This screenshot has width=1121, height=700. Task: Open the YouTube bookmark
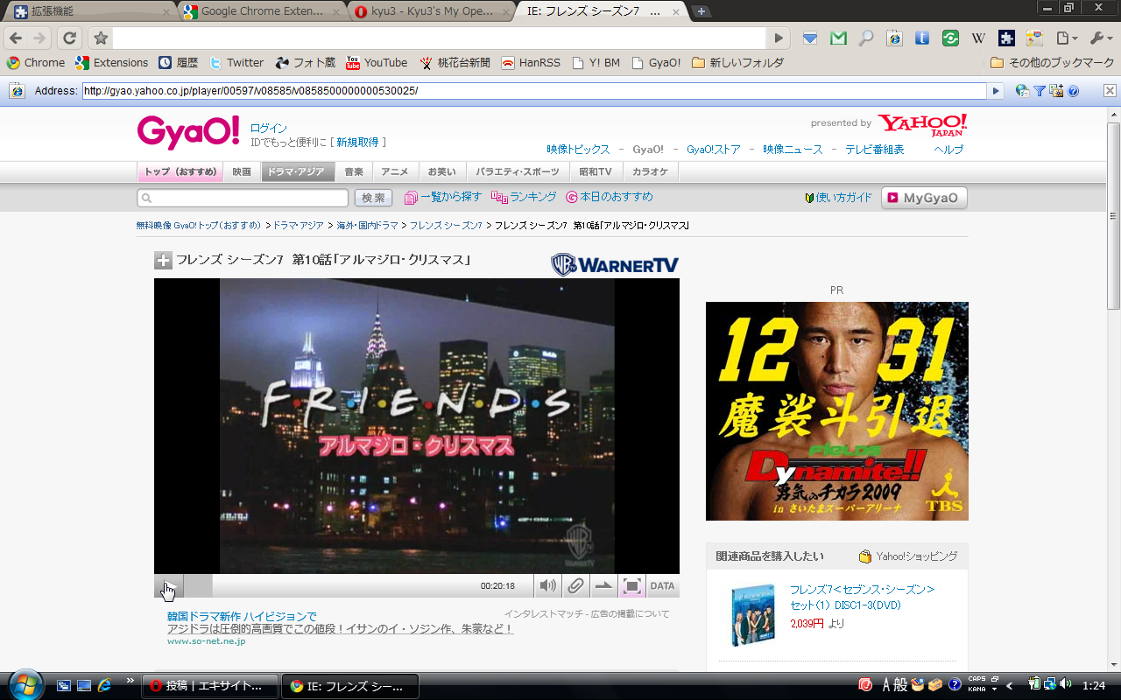pyautogui.click(x=377, y=63)
